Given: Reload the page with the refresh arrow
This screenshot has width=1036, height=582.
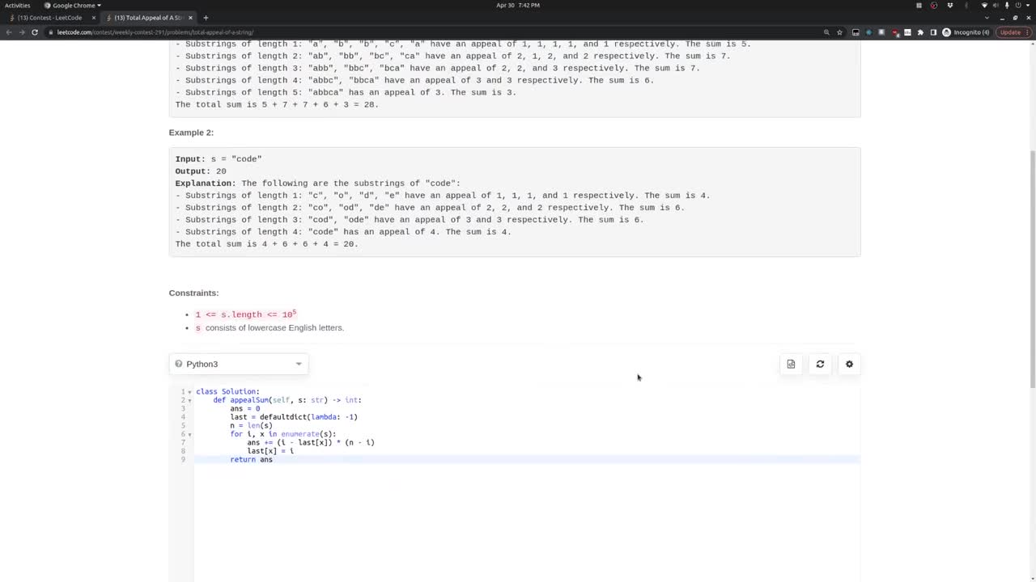Looking at the screenshot, I should (x=35, y=32).
